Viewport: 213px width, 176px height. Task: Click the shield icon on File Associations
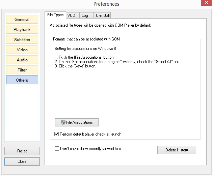point(63,122)
